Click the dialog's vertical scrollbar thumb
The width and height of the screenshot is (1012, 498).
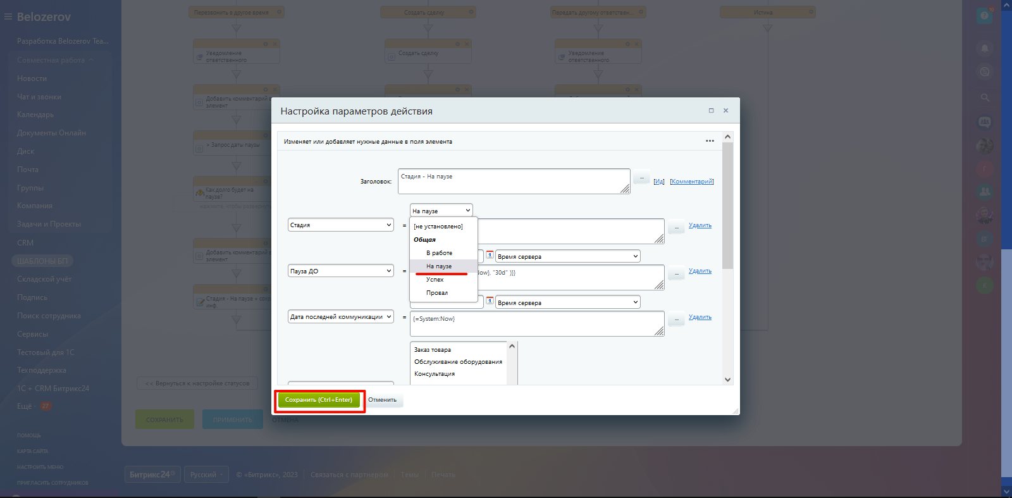click(x=727, y=206)
